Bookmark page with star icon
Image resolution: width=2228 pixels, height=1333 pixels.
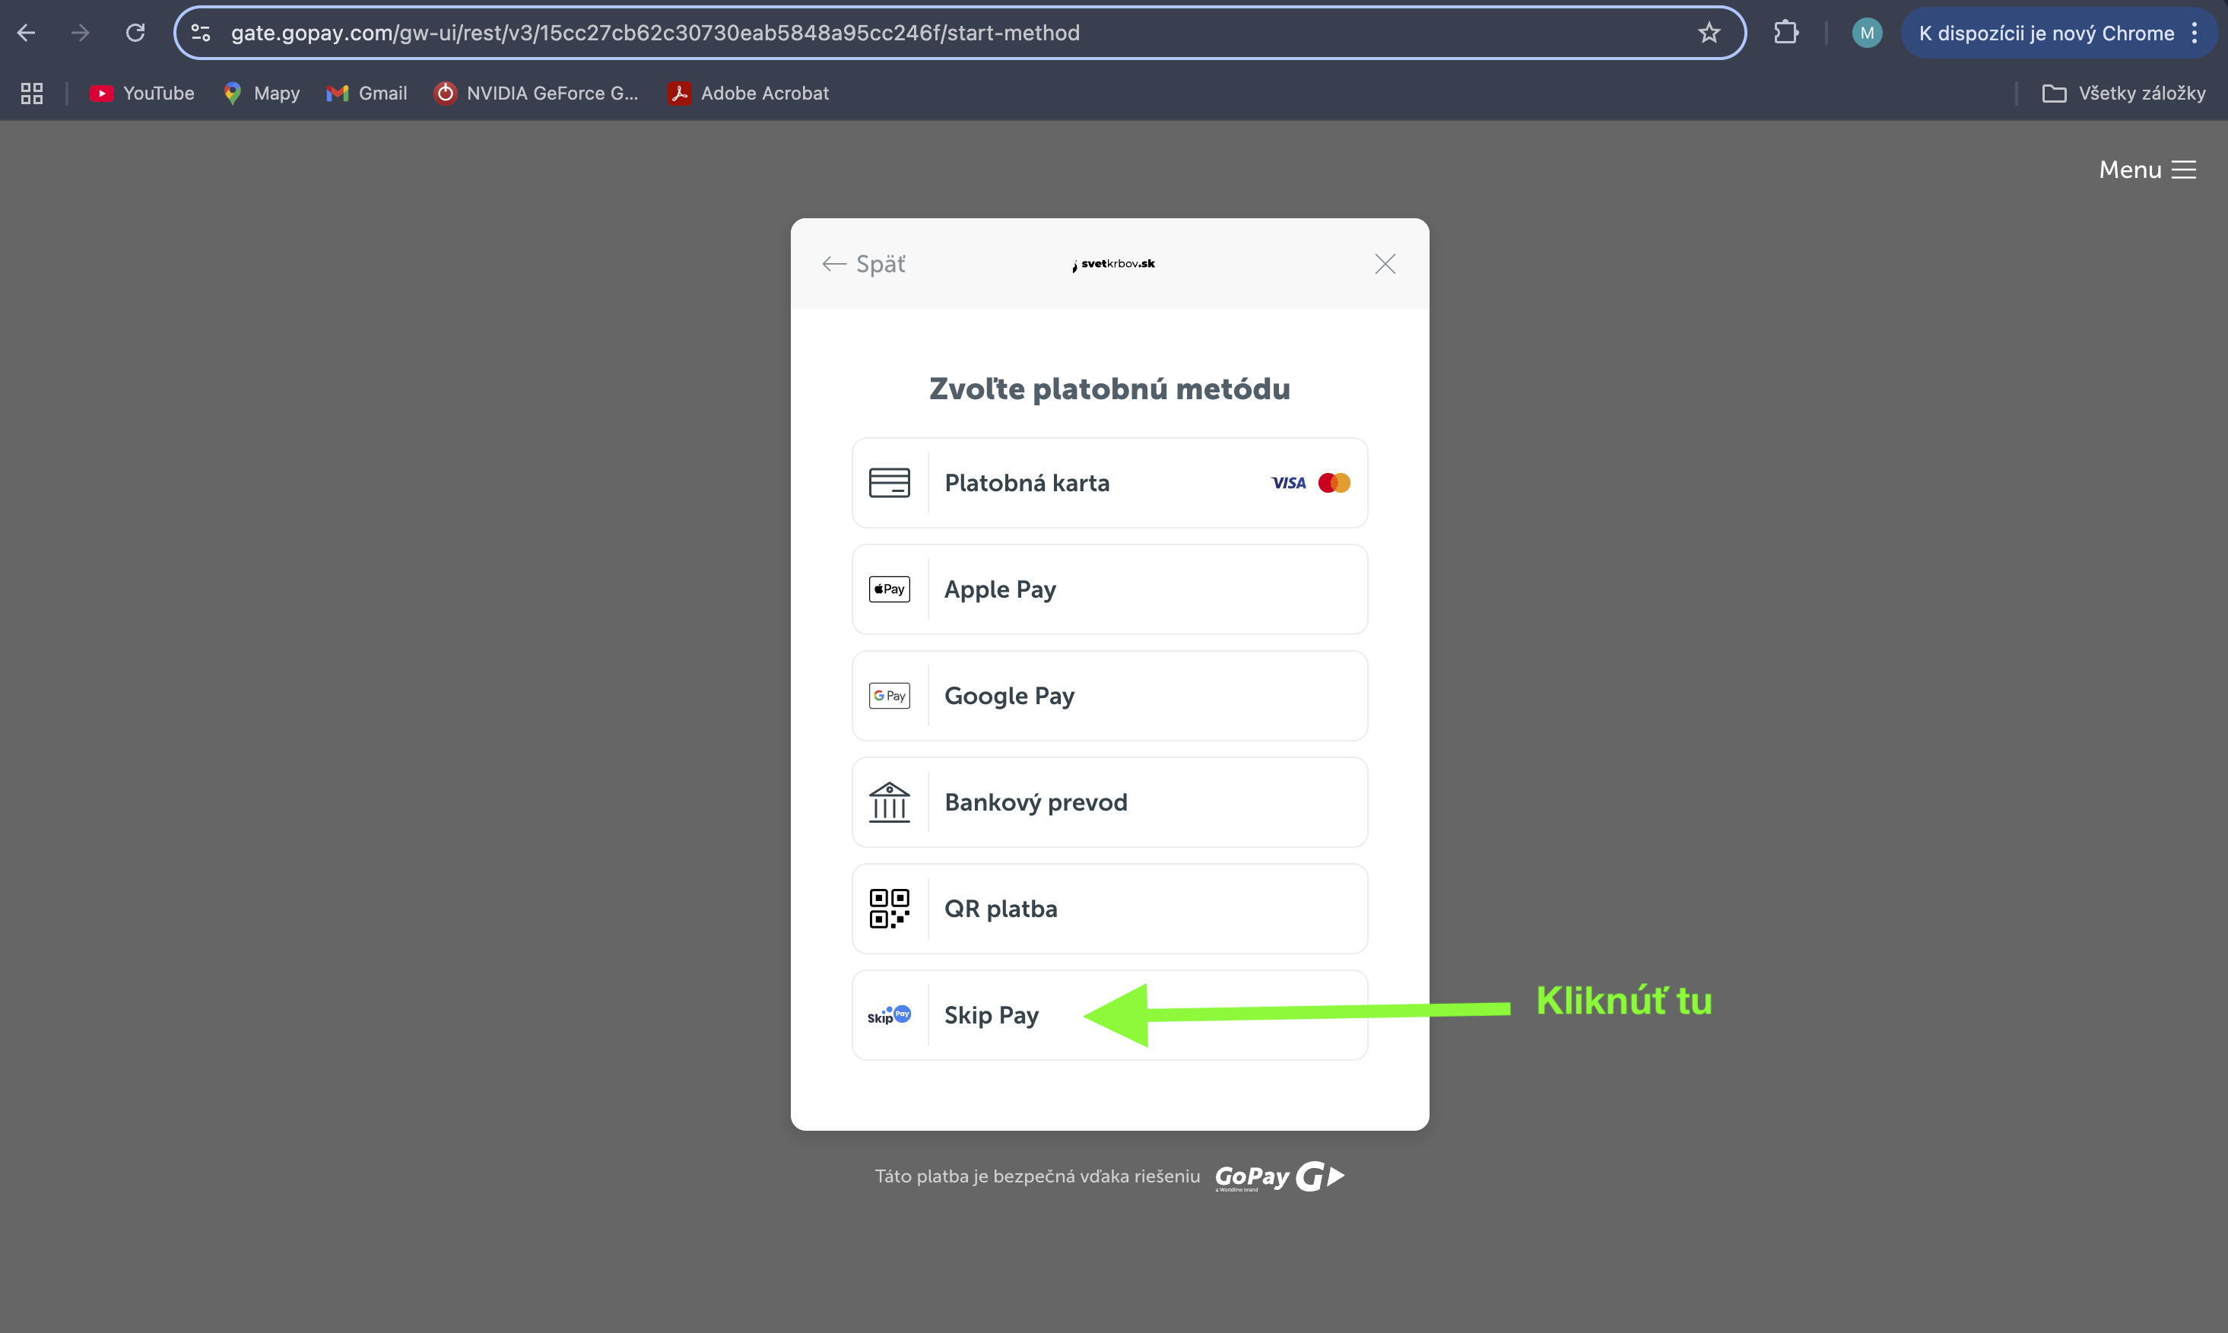1708,33
